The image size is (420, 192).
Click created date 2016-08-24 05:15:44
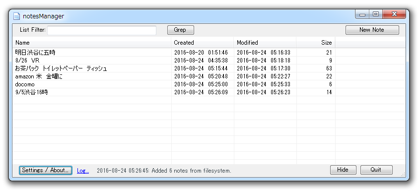tap(201, 68)
